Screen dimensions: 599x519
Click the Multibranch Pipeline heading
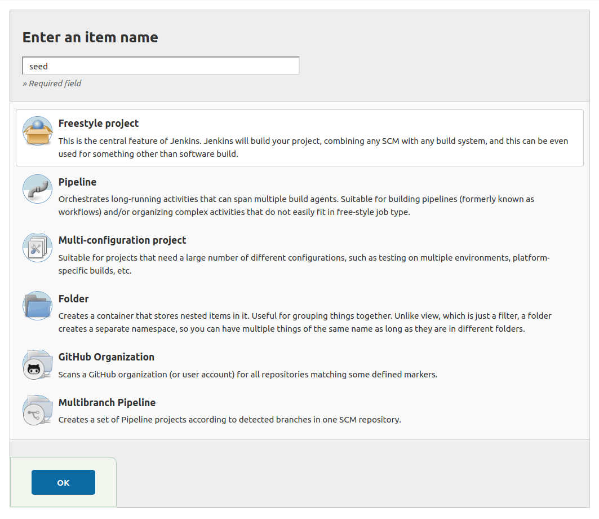click(107, 403)
